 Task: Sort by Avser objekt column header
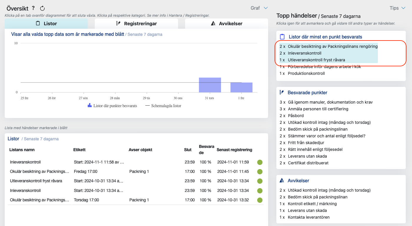pos(140,150)
